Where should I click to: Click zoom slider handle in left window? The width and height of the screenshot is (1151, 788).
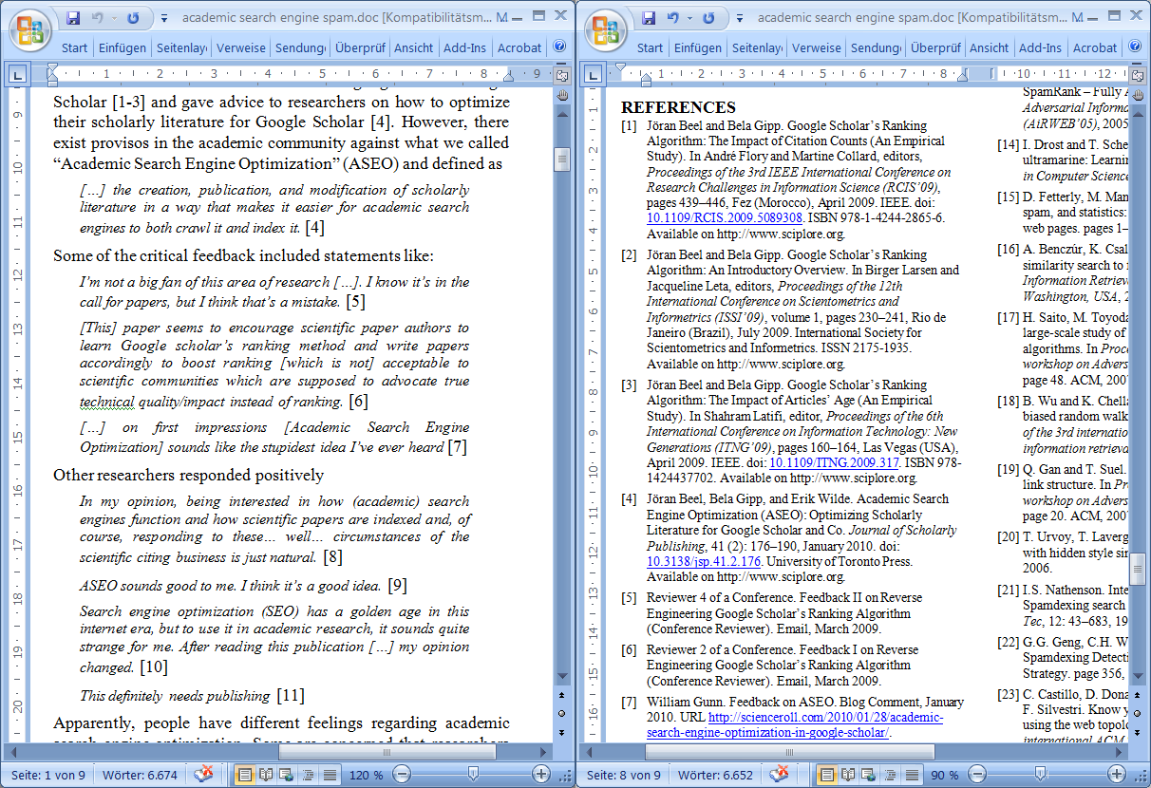473,775
